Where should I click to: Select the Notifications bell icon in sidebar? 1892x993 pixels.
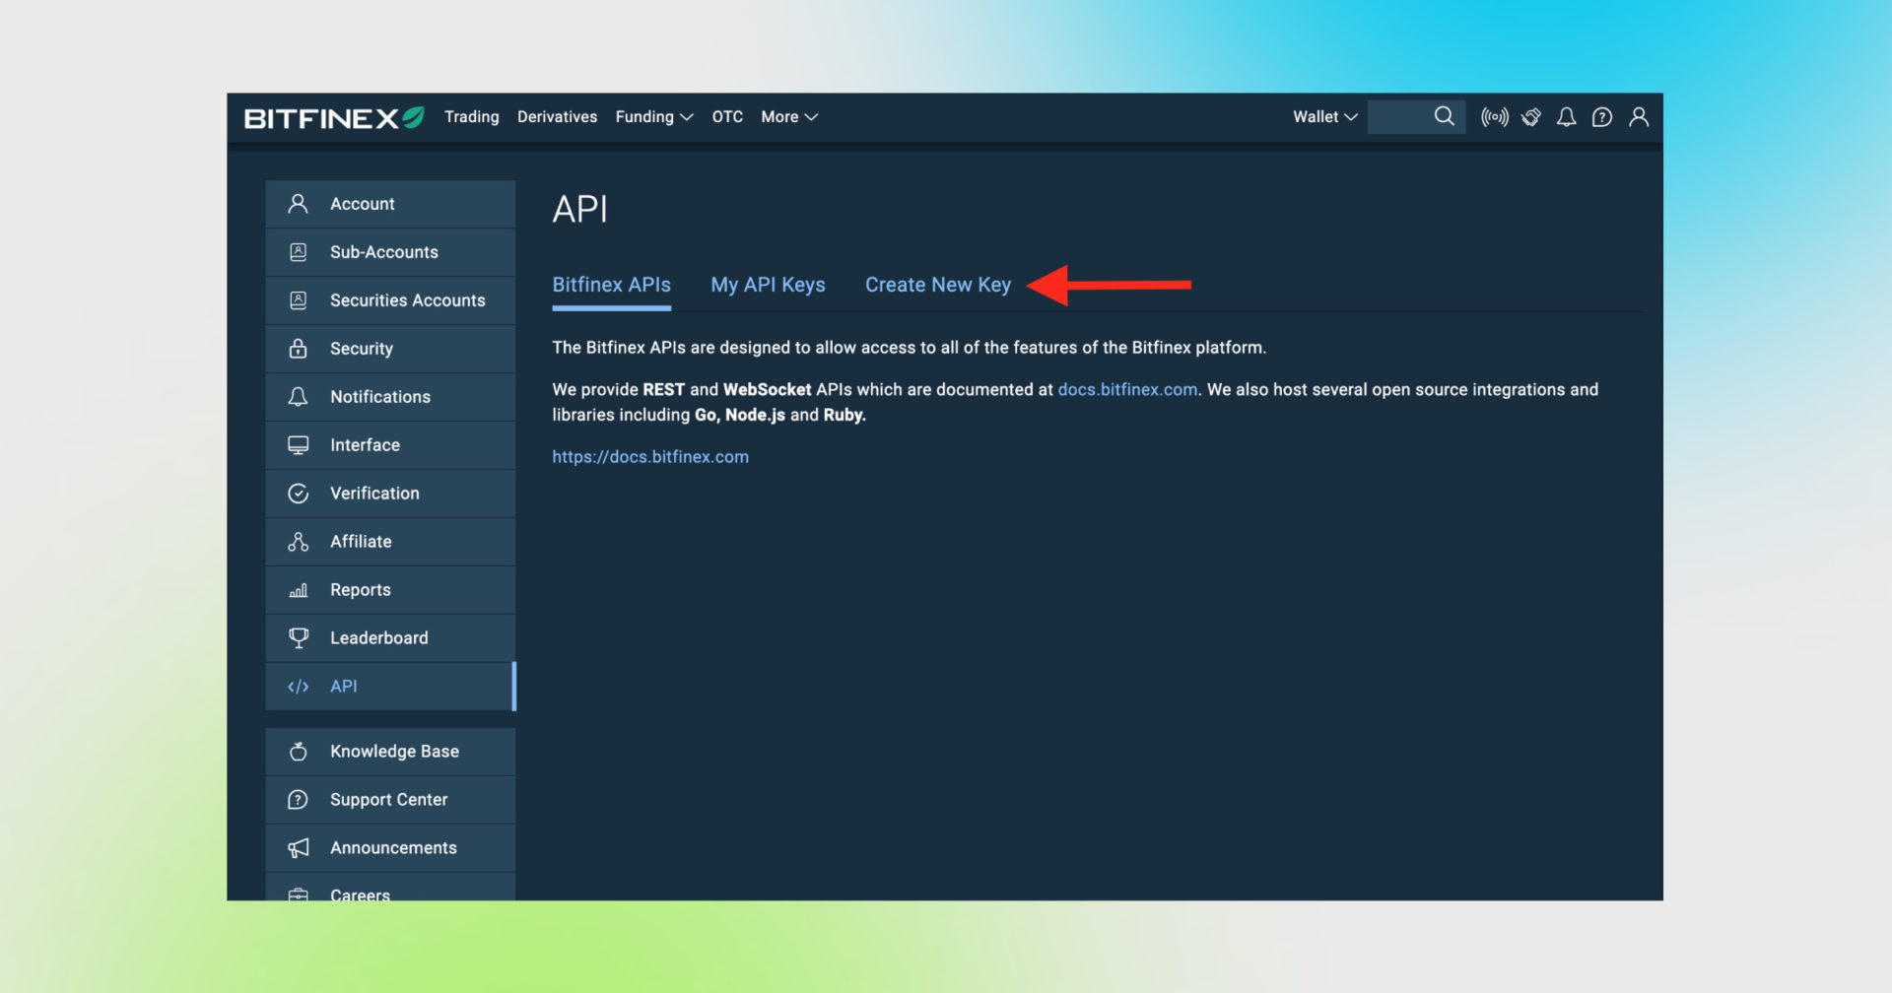(x=299, y=396)
